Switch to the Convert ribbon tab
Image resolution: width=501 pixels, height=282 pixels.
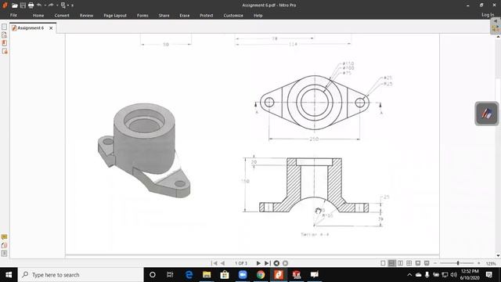(62, 16)
